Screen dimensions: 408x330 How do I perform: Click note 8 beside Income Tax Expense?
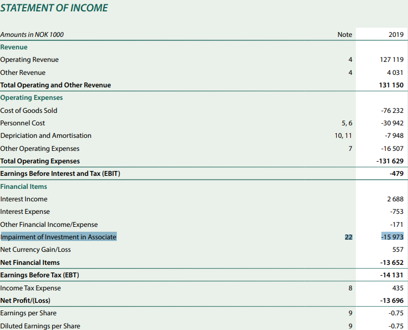click(x=350, y=288)
